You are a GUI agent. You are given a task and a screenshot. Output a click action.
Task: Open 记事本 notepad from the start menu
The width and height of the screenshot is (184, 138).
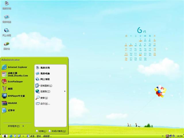coord(8,110)
